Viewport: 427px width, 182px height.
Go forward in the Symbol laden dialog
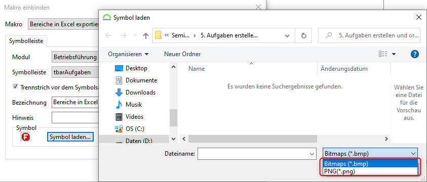click(x=124, y=35)
